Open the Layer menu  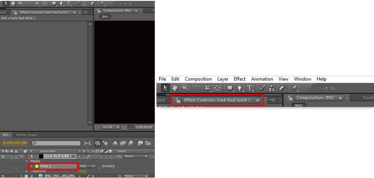point(223,79)
